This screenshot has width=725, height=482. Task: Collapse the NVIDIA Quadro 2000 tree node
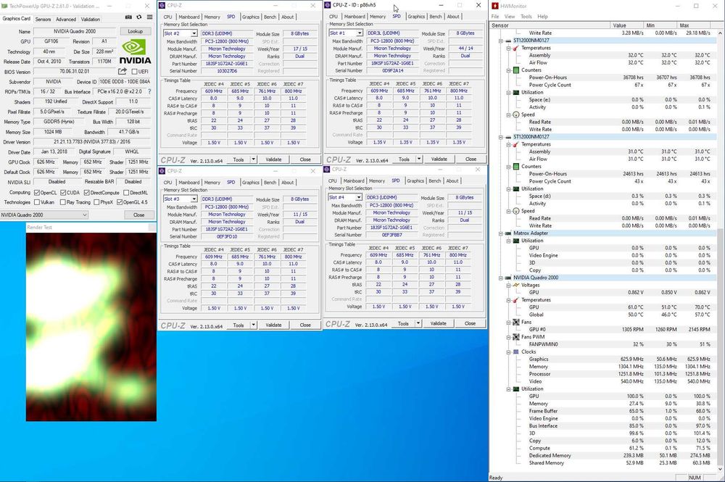pyautogui.click(x=501, y=278)
